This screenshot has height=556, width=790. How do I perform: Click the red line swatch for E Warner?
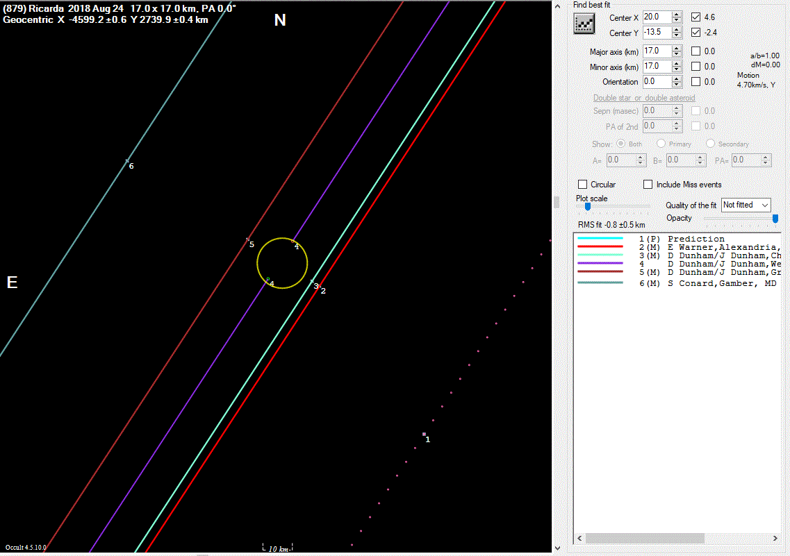(x=600, y=246)
